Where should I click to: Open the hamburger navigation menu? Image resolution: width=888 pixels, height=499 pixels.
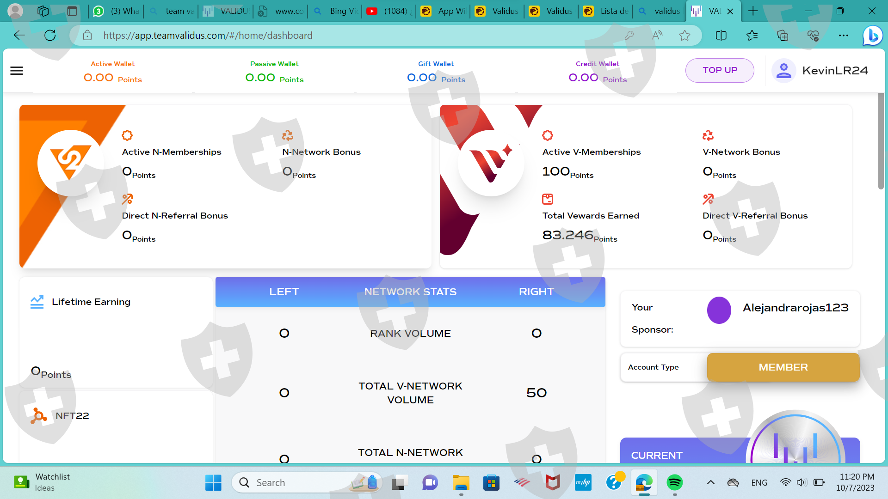coord(17,71)
